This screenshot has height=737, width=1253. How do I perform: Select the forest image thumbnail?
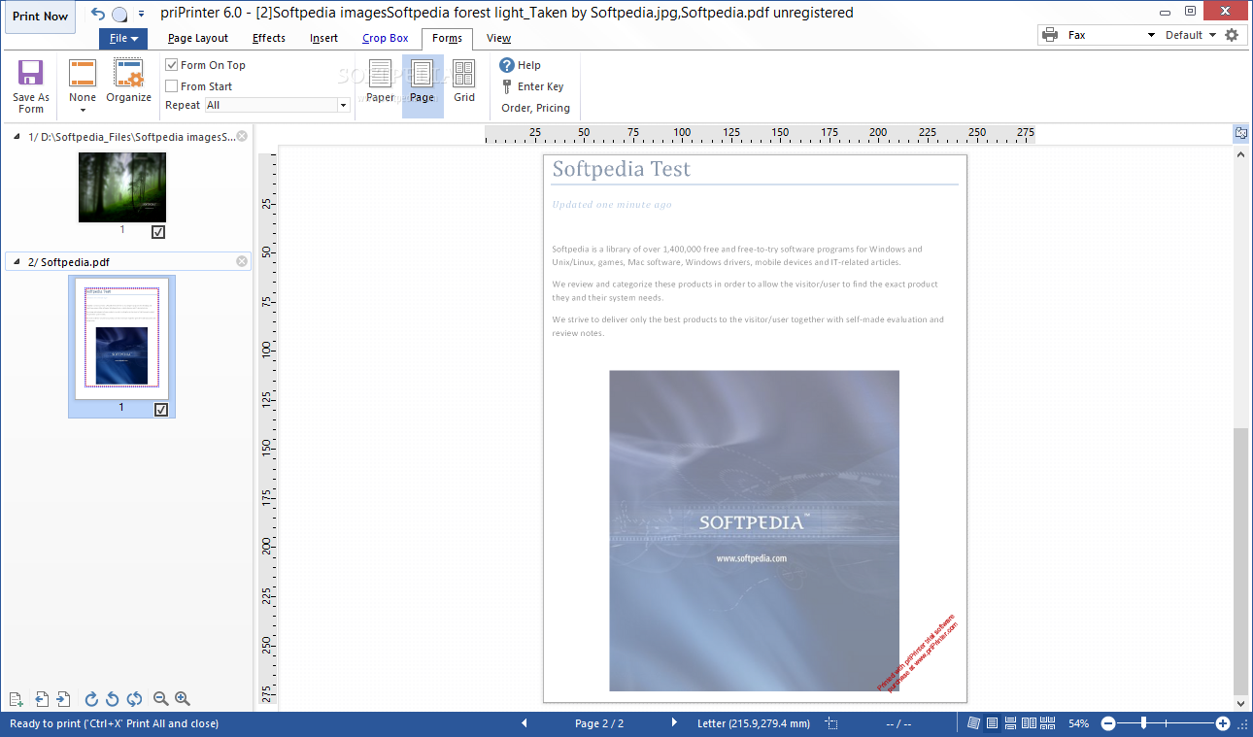[122, 187]
